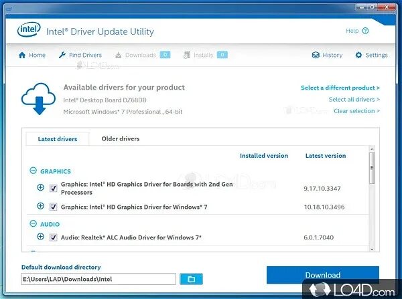Click Clear selection link
Image resolution: width=402 pixels, height=299 pixels.
pyautogui.click(x=356, y=111)
